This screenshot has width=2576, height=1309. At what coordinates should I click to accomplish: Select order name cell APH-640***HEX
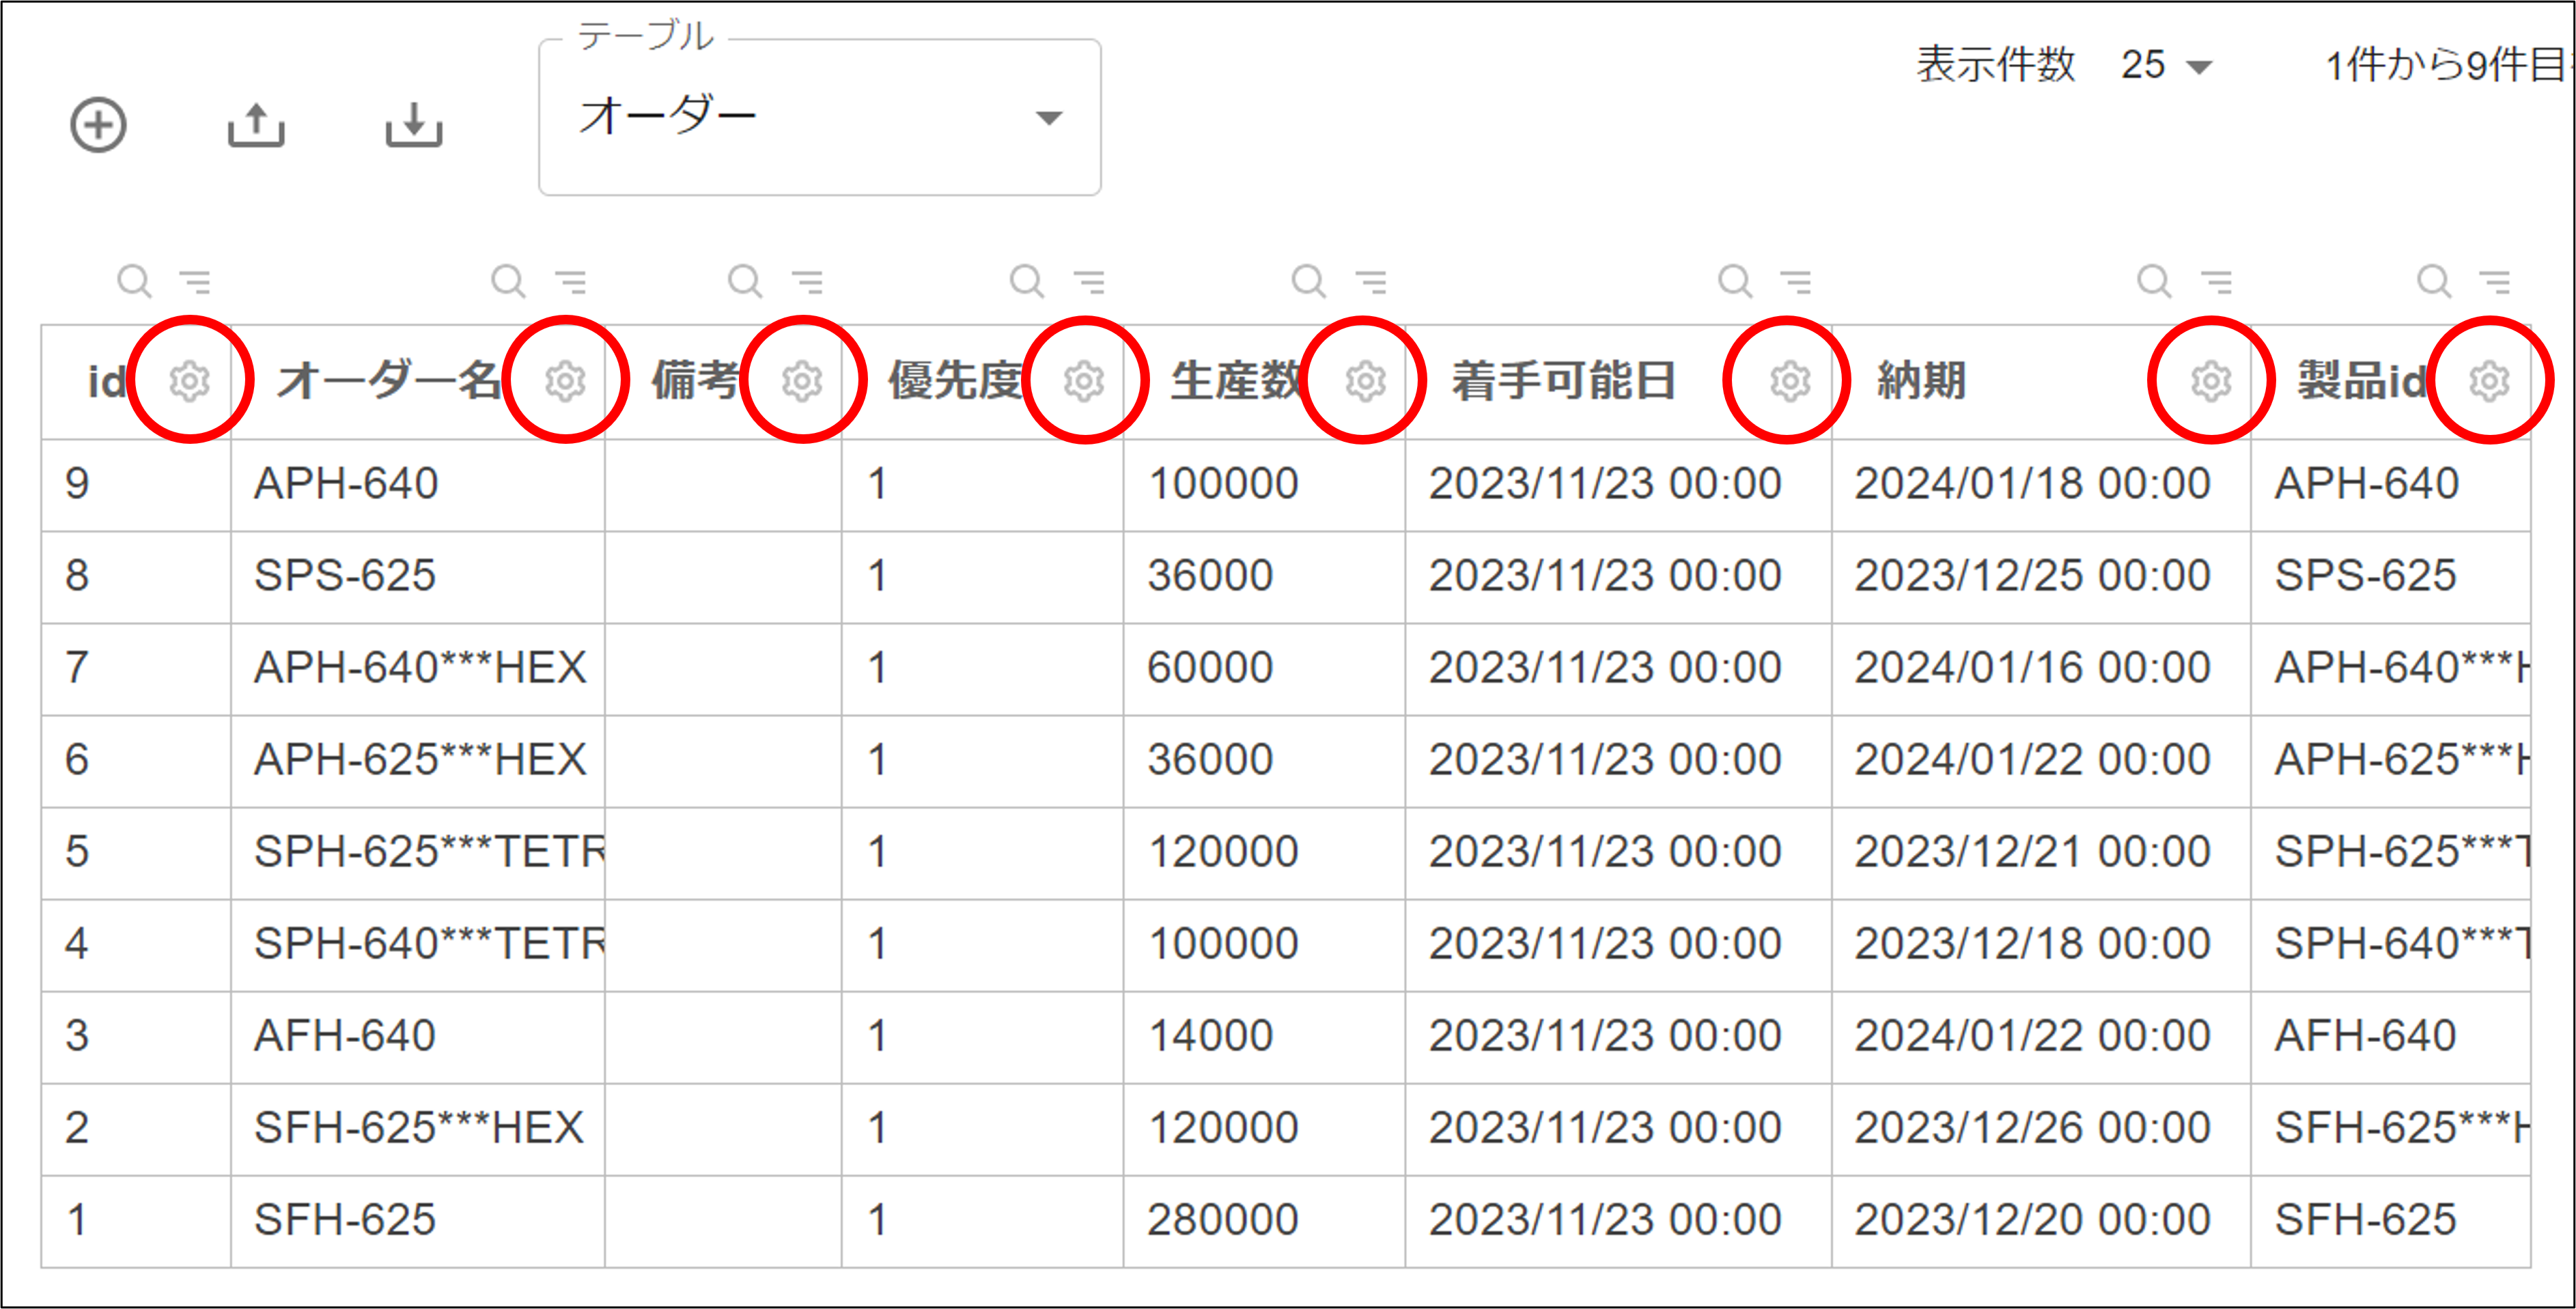point(418,669)
